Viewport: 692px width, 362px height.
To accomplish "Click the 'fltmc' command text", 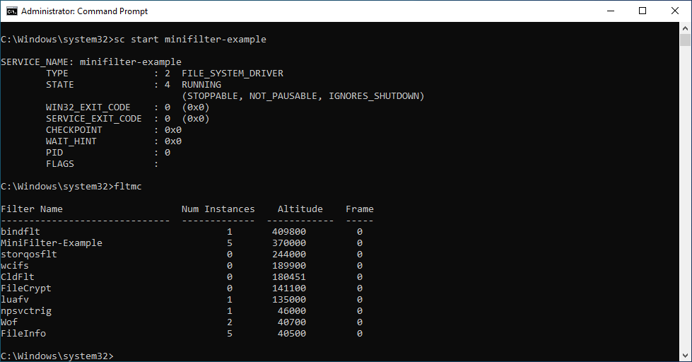I will [x=128, y=186].
